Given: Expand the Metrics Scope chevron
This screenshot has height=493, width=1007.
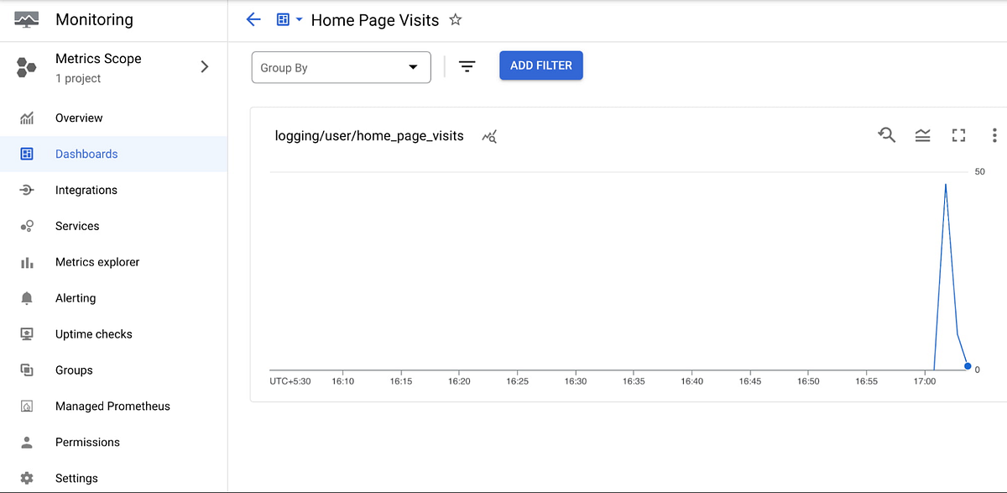Looking at the screenshot, I should [204, 67].
